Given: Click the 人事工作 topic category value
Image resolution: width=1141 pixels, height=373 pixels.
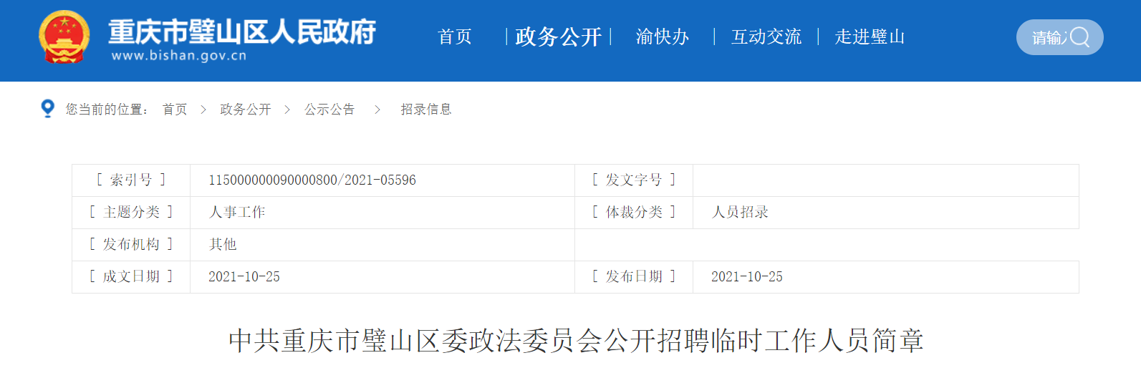Looking at the screenshot, I should [237, 213].
